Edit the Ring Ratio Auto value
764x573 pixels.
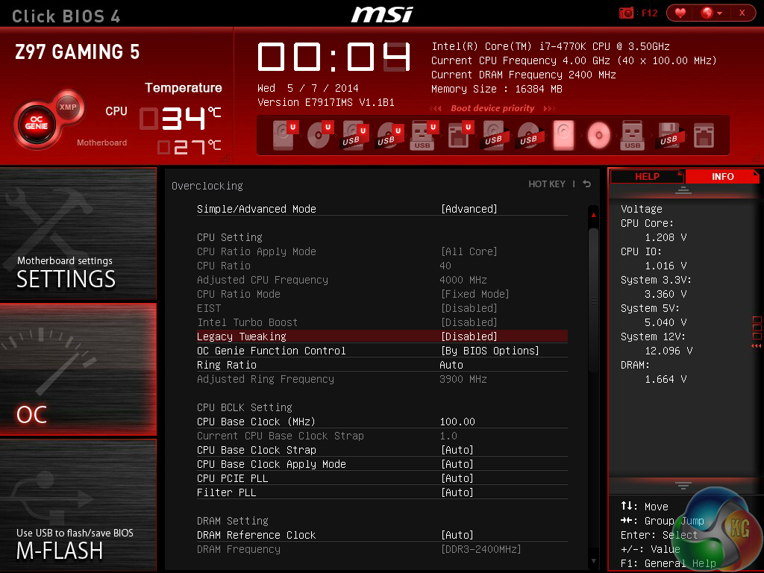click(x=451, y=364)
